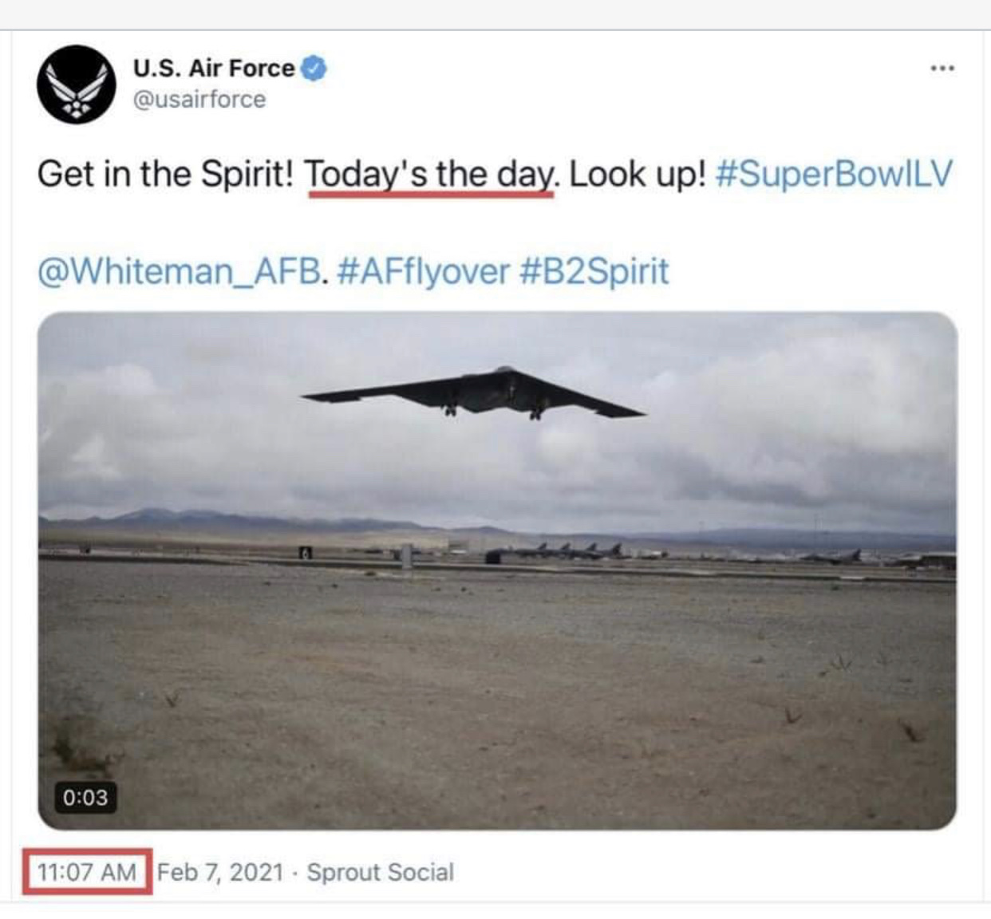Open the @usairforce handle link
Viewport: 991px width, 919px height.
point(199,100)
